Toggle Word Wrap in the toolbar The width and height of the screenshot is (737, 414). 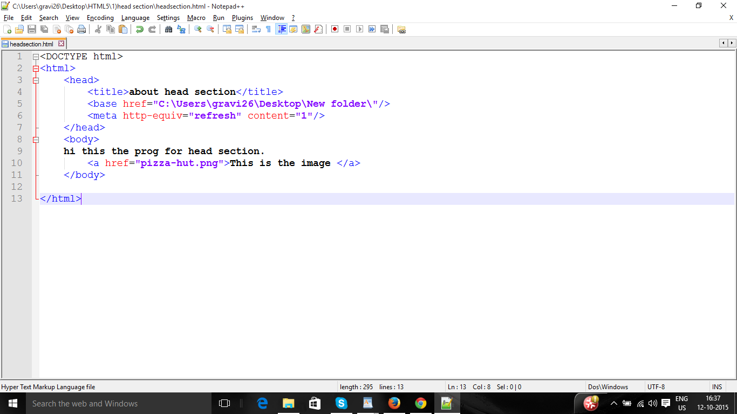[256, 29]
